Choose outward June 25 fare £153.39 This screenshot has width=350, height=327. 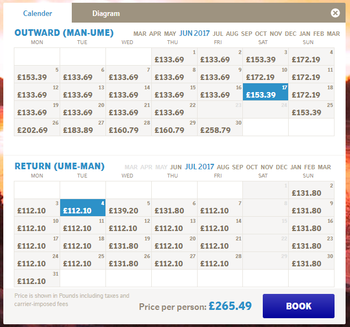click(311, 109)
